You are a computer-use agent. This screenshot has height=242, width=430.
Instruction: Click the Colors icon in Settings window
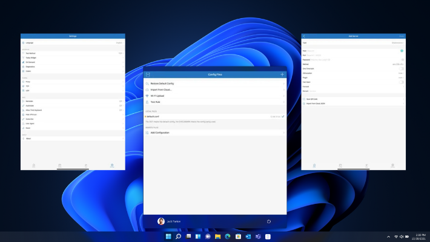(x=23, y=71)
